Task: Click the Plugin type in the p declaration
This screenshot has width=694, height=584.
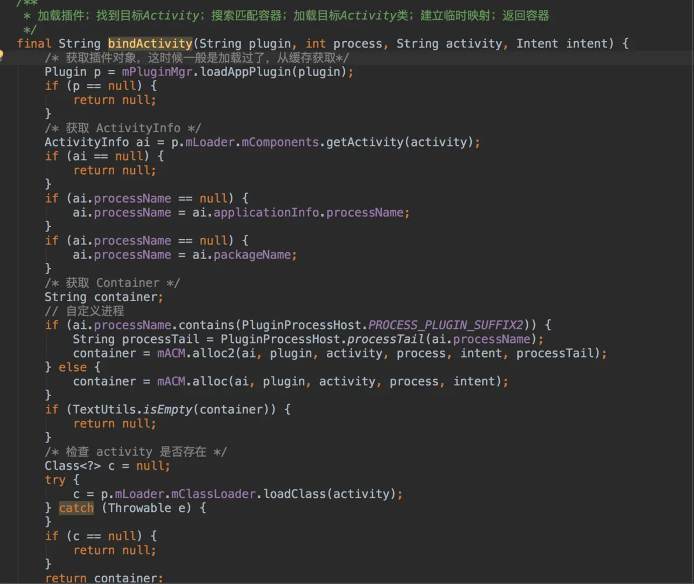Action: (65, 72)
